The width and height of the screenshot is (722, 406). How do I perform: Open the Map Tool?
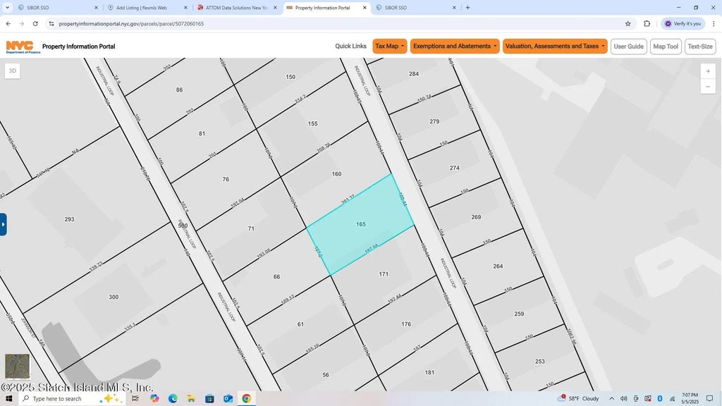(x=665, y=47)
